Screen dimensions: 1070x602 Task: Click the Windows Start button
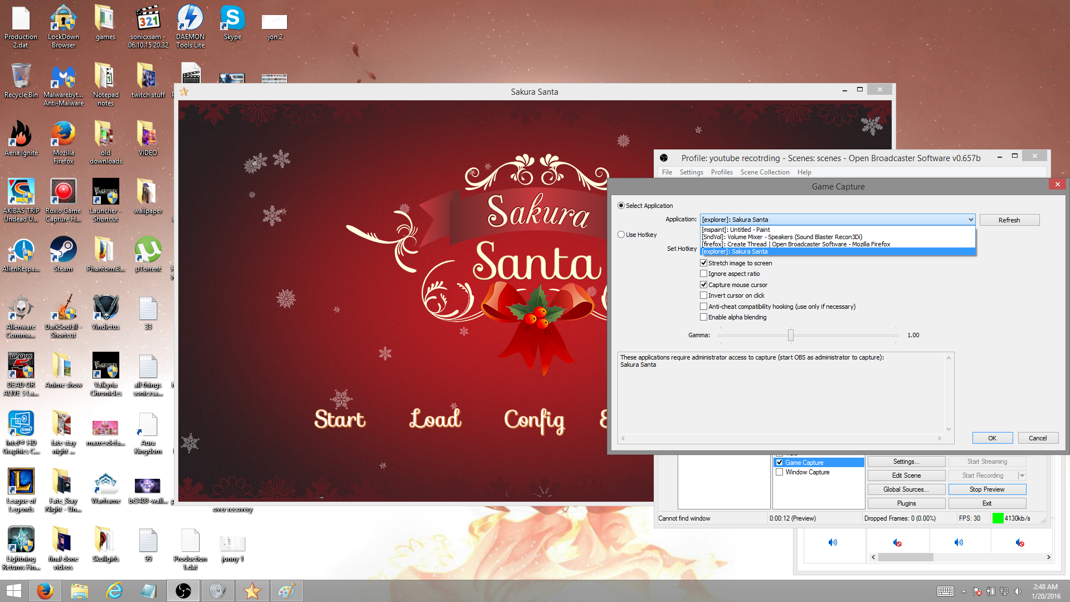click(13, 591)
